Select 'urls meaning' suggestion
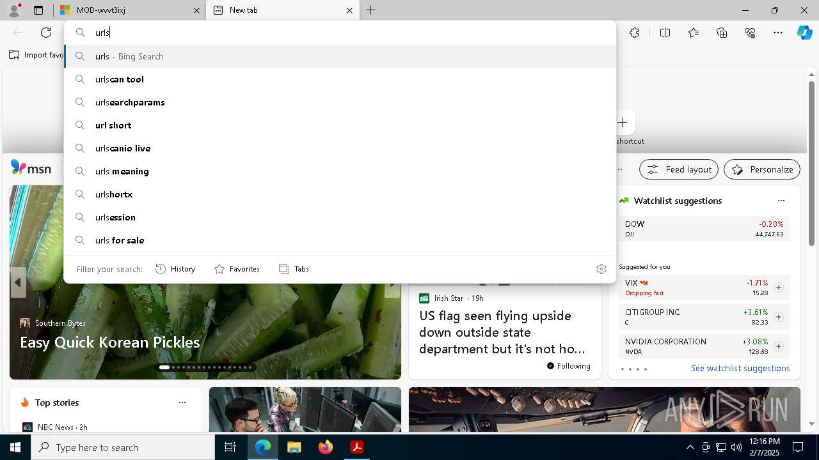 click(340, 171)
